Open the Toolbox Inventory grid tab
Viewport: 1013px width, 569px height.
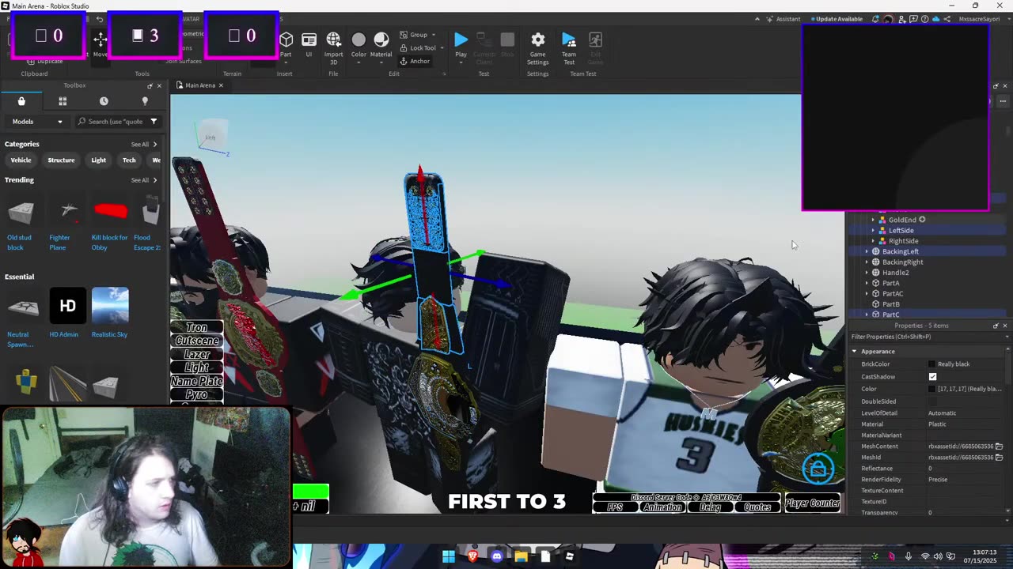63,101
